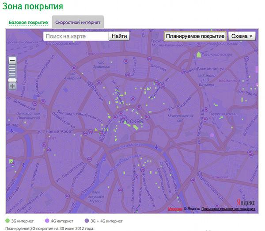Image resolution: width=265 pixels, height=231 pixels.
Task: Click the Марксистская ул. street label
Action: coord(210,187)
